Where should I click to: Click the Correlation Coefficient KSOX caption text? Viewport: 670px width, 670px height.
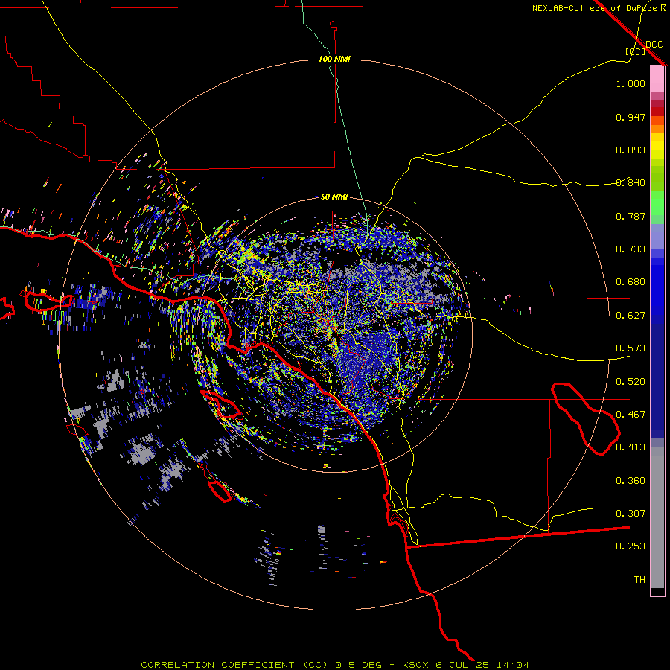[335, 665]
